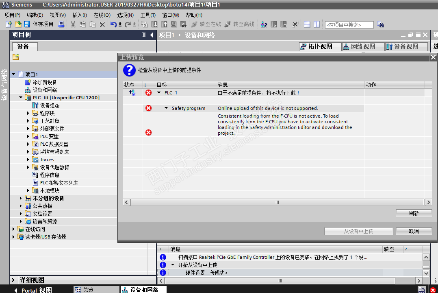Screen dimensions: 438x293
Task: Click the blue undo arrow icon
Action: click(113, 24)
